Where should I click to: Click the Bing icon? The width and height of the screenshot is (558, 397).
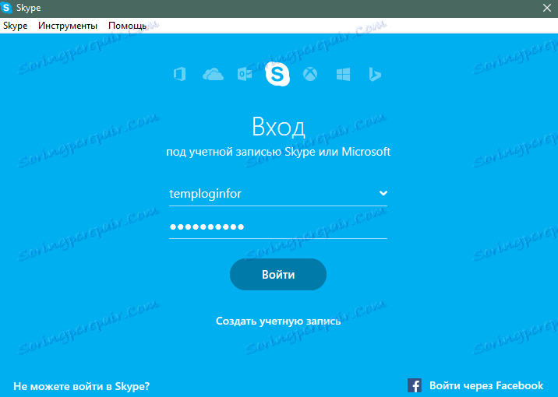(375, 75)
